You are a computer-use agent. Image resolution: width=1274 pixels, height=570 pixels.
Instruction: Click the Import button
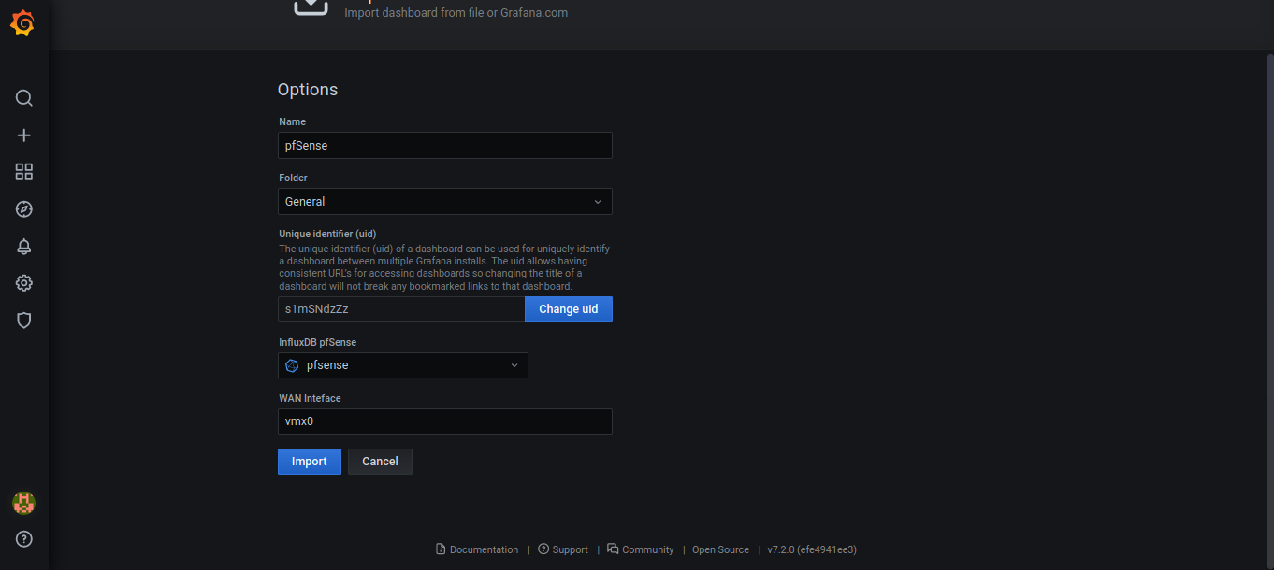[x=310, y=462]
